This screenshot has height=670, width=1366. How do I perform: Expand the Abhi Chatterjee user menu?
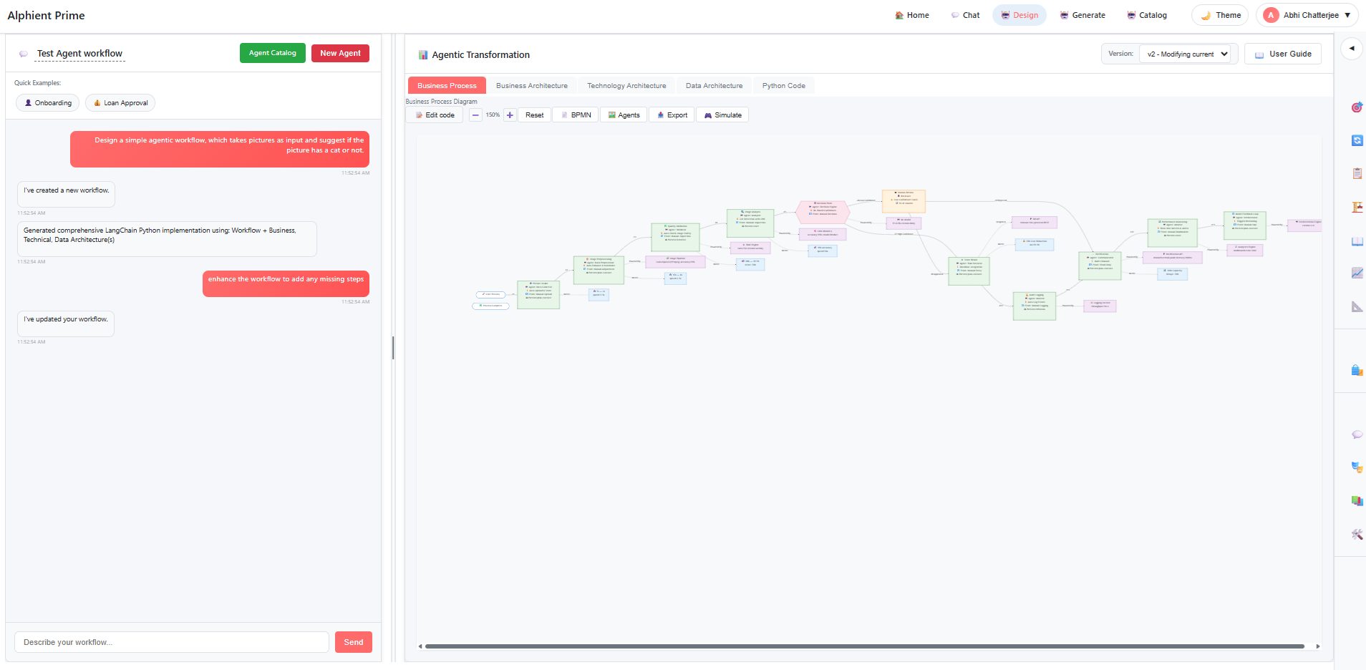coord(1307,15)
